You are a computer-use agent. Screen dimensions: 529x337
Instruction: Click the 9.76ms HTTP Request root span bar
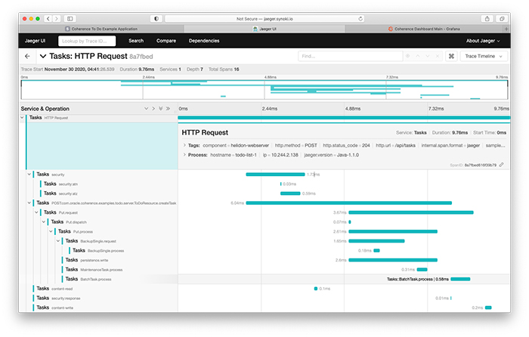(344, 118)
